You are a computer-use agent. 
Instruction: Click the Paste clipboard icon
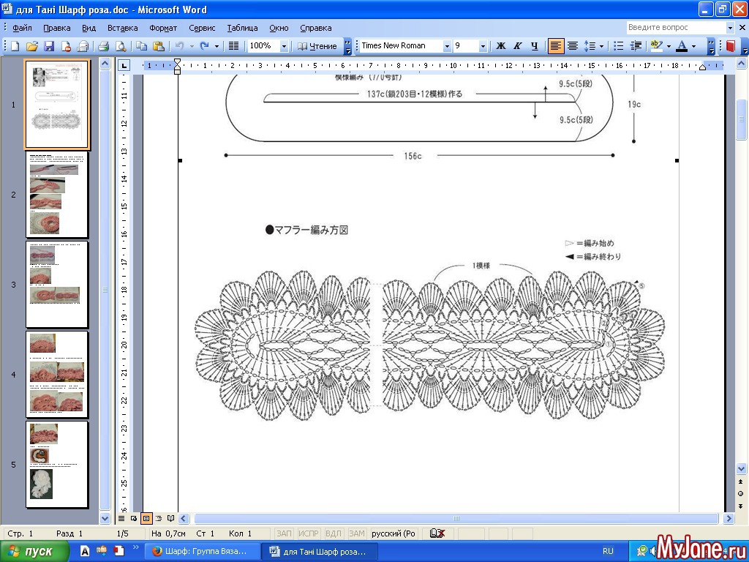pos(158,46)
